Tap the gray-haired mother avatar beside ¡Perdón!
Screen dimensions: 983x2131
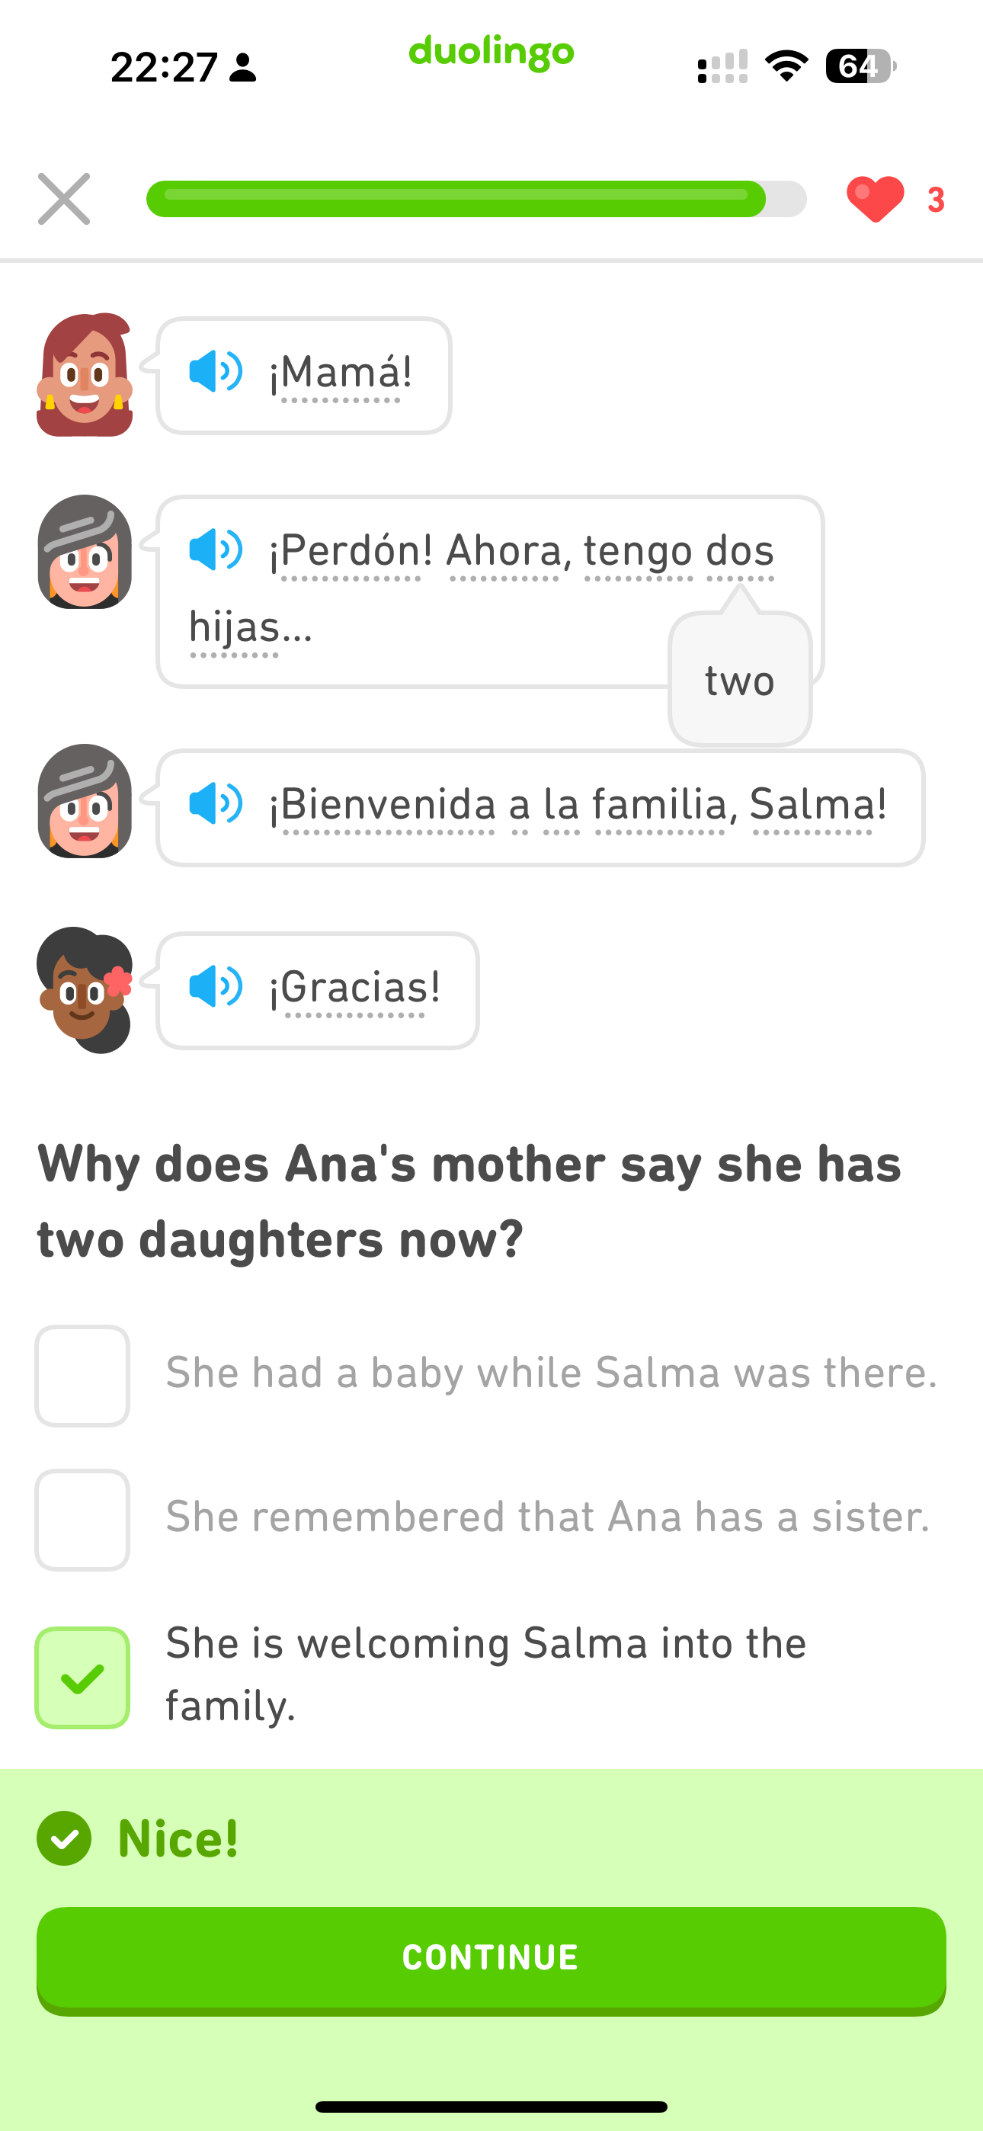pyautogui.click(x=85, y=552)
